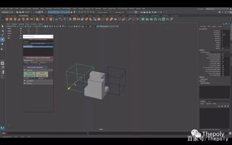Open the No Live Surface field
This screenshot has width=232, height=145.
click(x=103, y=12)
